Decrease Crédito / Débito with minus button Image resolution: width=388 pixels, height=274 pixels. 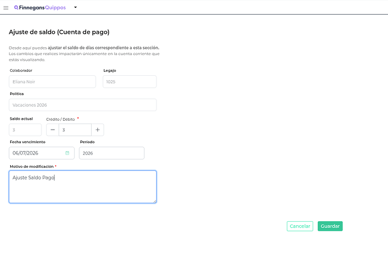point(52,130)
